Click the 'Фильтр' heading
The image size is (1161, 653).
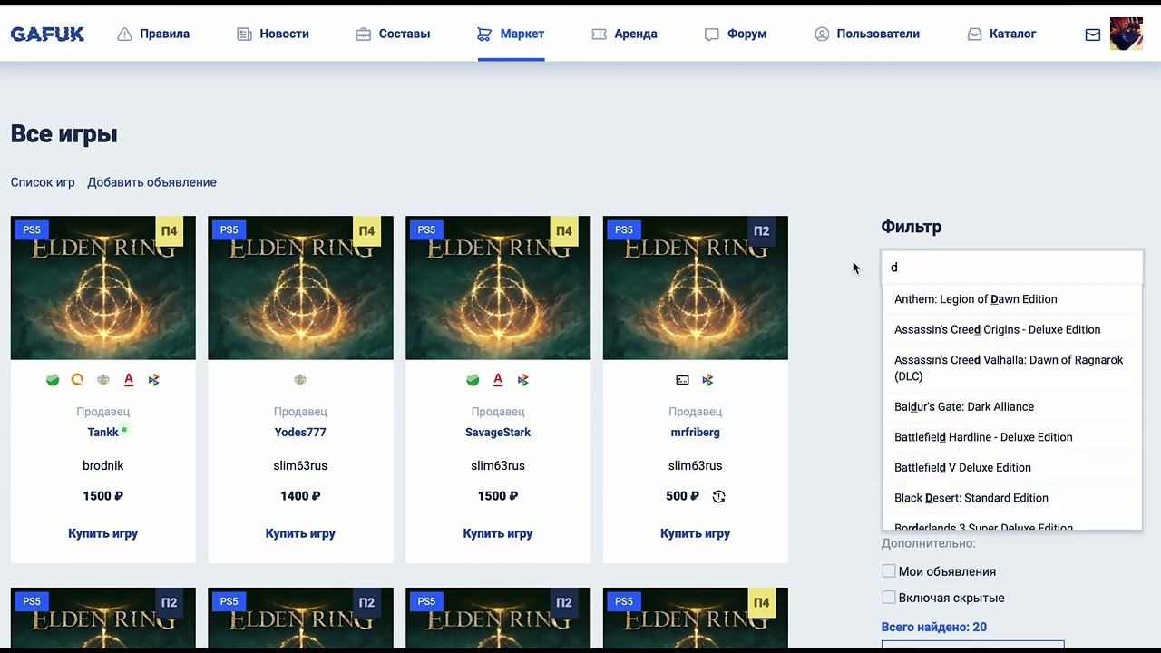click(912, 227)
